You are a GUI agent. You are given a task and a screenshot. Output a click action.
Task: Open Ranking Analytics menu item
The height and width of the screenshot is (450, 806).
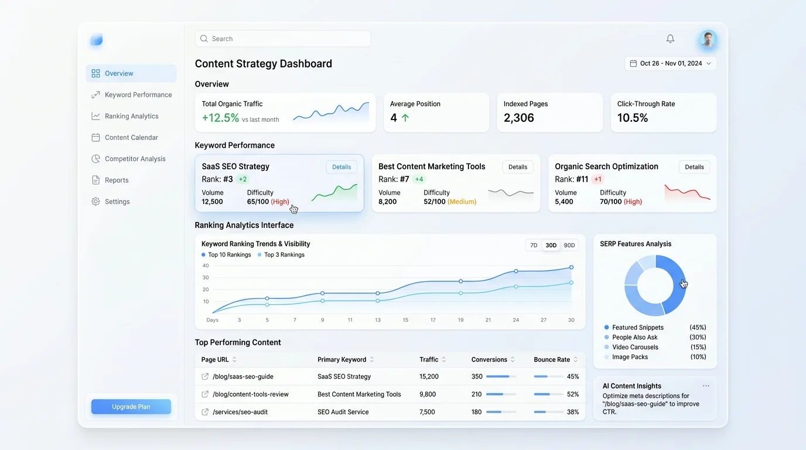point(131,116)
